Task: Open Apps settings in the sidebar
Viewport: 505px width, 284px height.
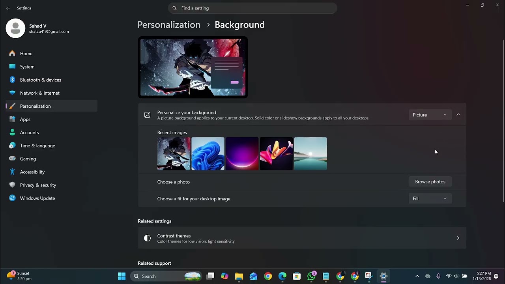Action: [x=51, y=119]
